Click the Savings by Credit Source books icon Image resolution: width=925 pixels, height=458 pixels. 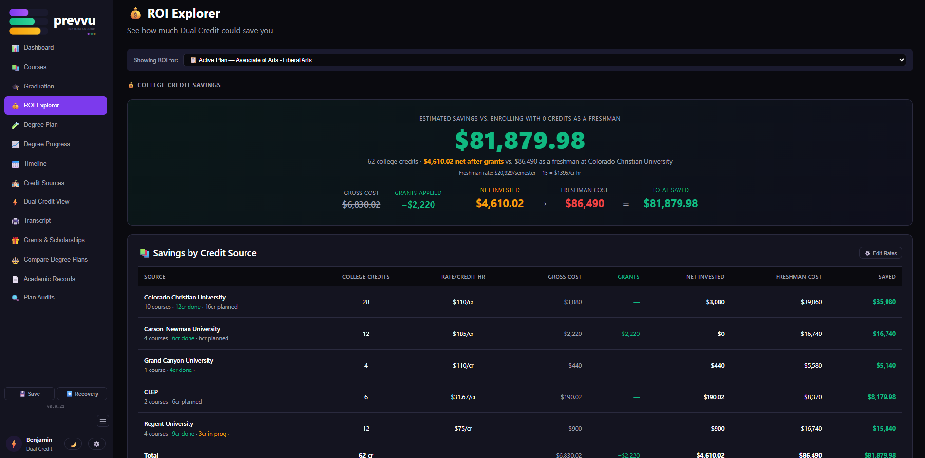coord(144,253)
